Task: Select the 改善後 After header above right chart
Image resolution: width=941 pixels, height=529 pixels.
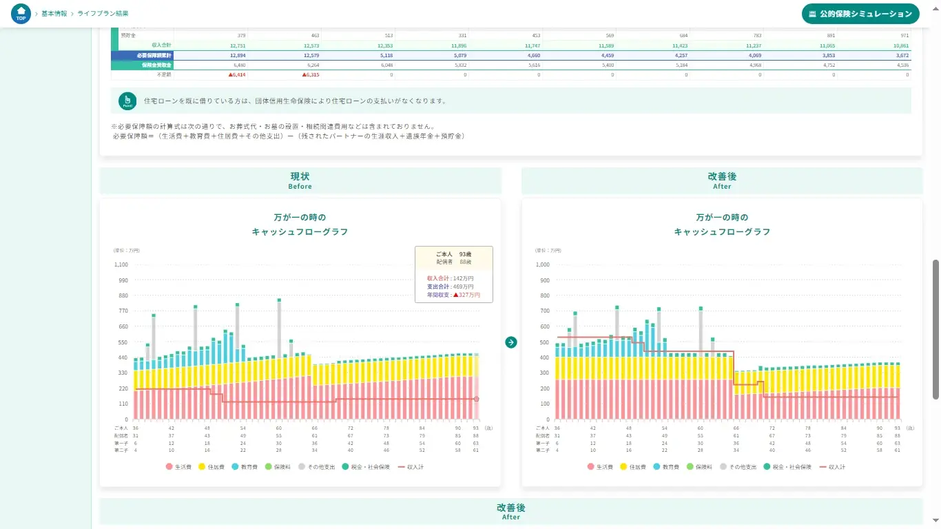Action: pos(722,180)
